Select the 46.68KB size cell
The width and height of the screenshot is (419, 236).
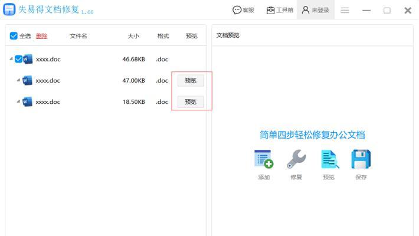click(x=133, y=59)
